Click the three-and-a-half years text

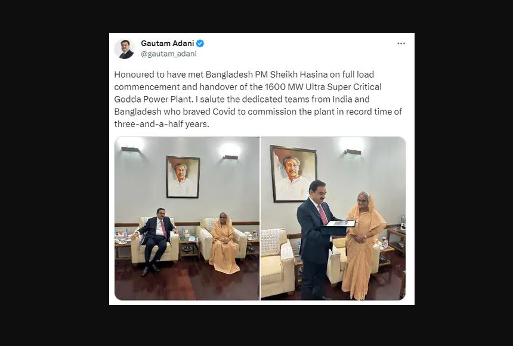pos(161,124)
